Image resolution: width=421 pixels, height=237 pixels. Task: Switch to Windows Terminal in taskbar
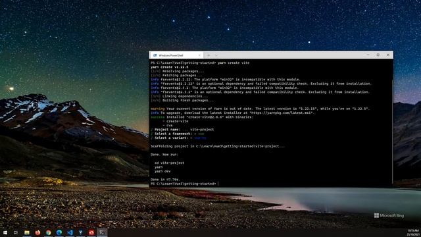[x=102, y=232]
